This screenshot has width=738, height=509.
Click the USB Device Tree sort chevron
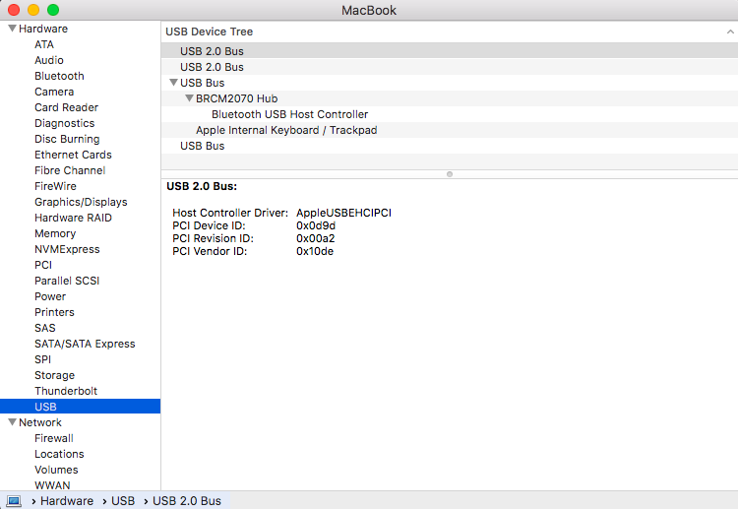pyautogui.click(x=730, y=32)
